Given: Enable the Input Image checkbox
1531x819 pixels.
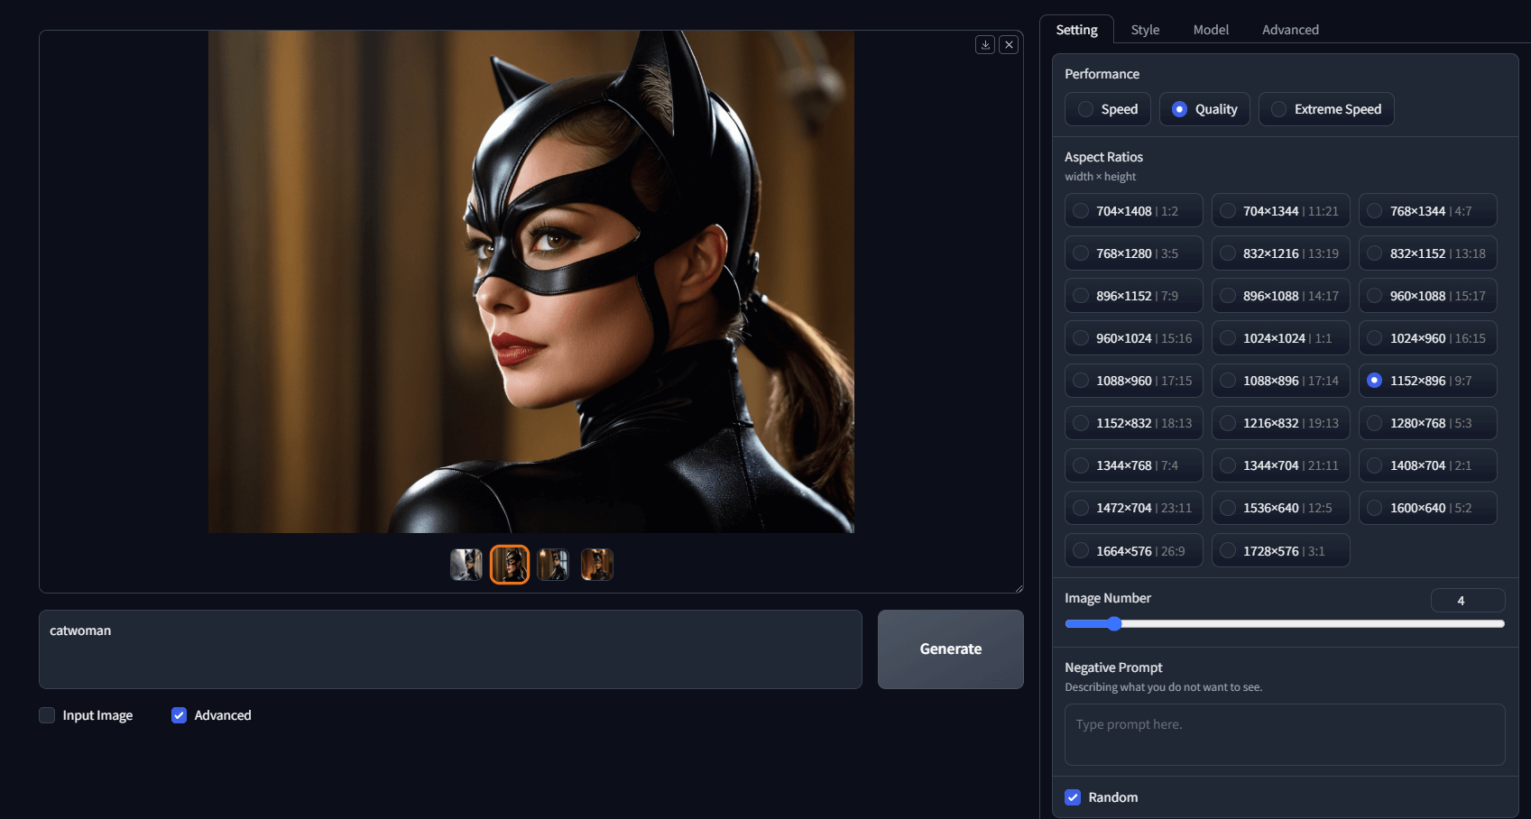Looking at the screenshot, I should coord(47,715).
